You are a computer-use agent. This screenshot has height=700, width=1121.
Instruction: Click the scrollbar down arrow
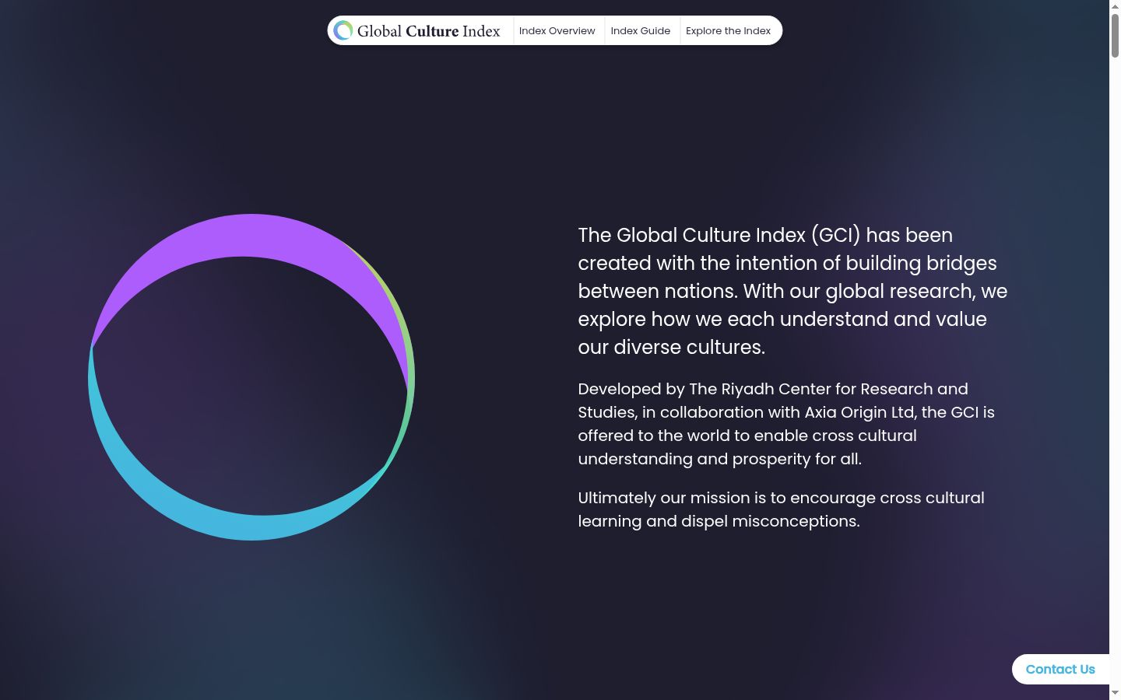point(1115,693)
